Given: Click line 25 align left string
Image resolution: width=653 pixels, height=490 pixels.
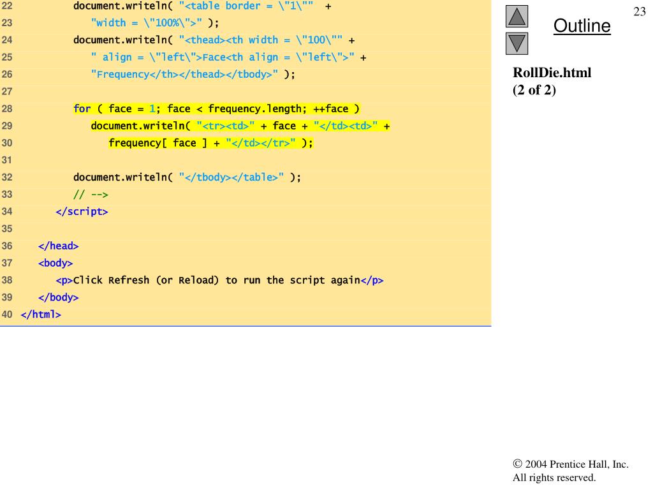Looking at the screenshot, I should [x=223, y=57].
